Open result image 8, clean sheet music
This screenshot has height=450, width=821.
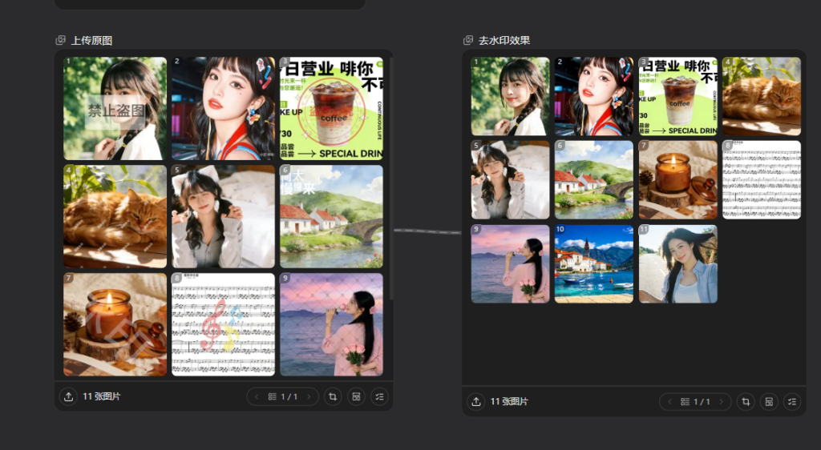point(762,180)
